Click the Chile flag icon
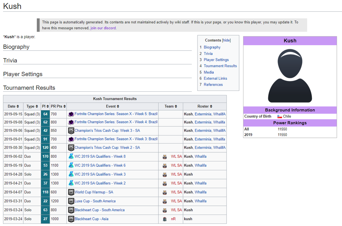342x226 pixels. click(280, 116)
